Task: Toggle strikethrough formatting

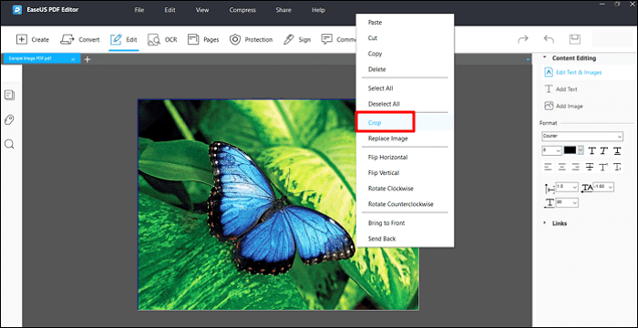Action: click(590, 167)
